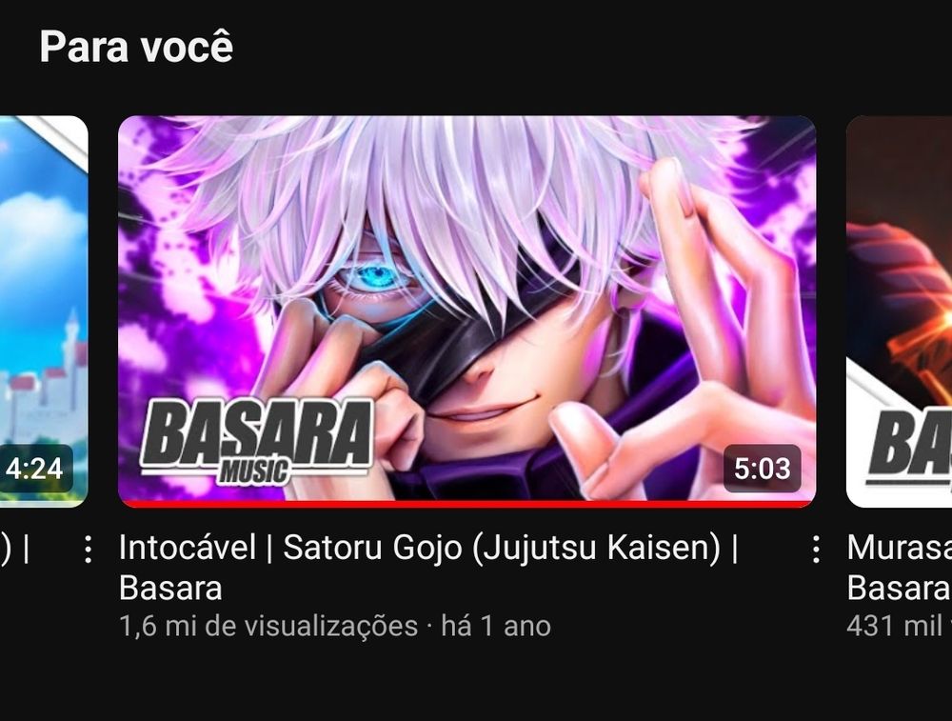Select the Basara text under Murasa title

900,588
